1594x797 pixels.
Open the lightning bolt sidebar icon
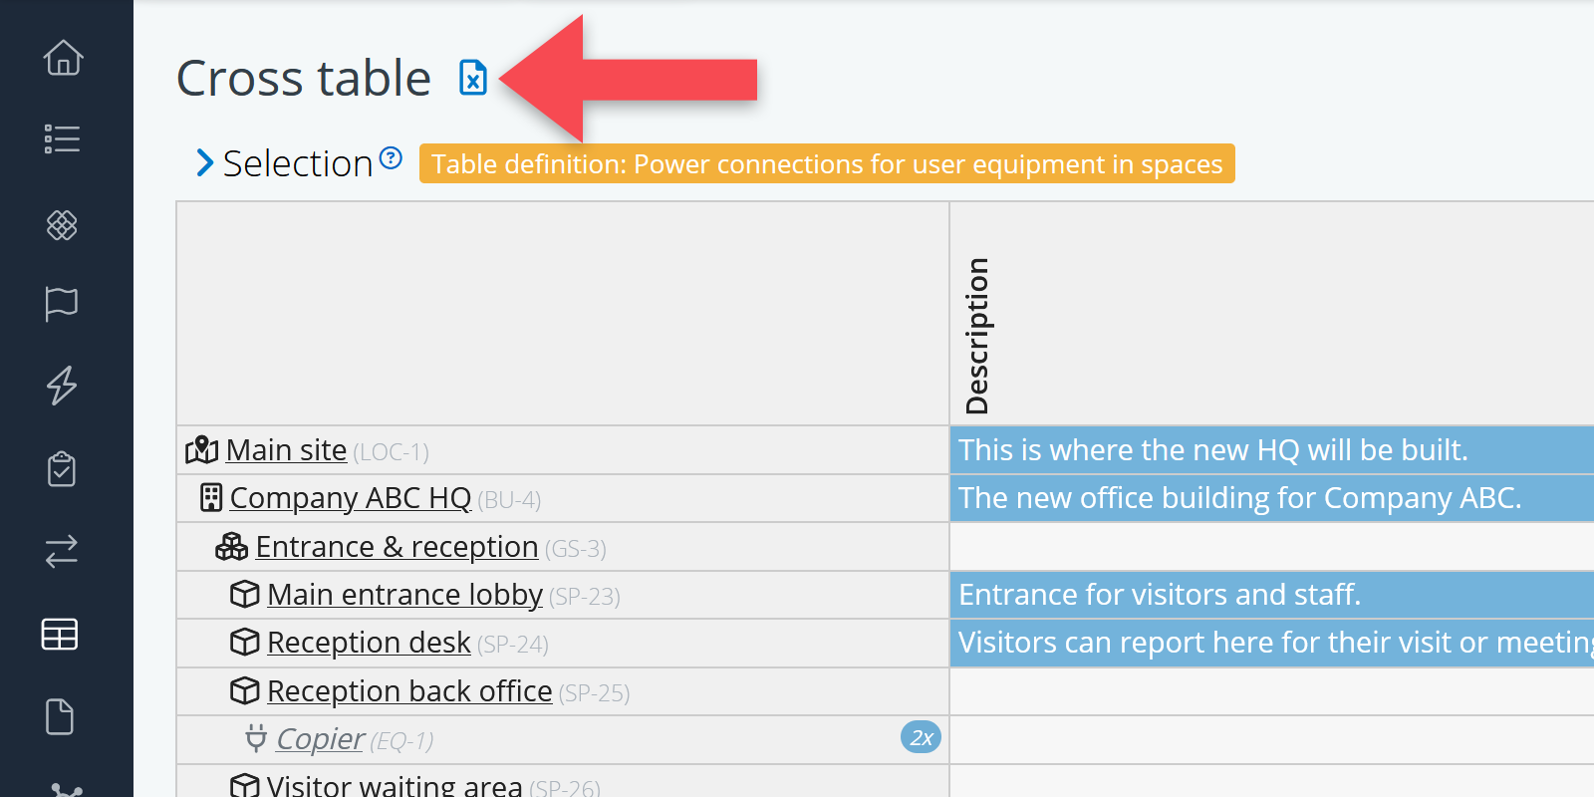click(x=62, y=386)
